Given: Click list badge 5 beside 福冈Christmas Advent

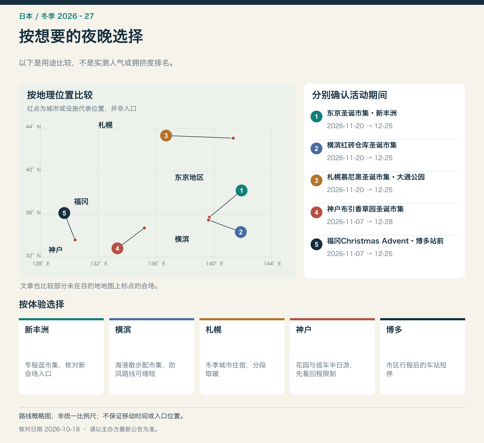Looking at the screenshot, I should pyautogui.click(x=316, y=244).
